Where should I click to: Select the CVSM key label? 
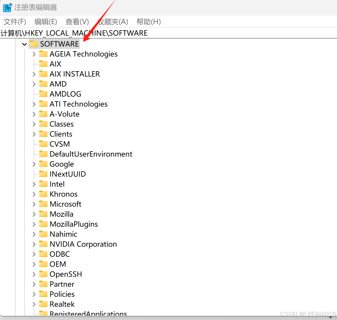tap(60, 144)
